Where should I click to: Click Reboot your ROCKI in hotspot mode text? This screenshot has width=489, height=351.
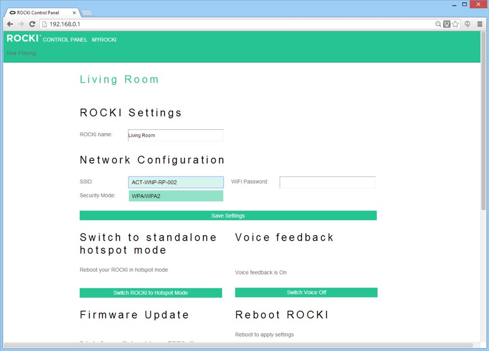[x=124, y=270]
